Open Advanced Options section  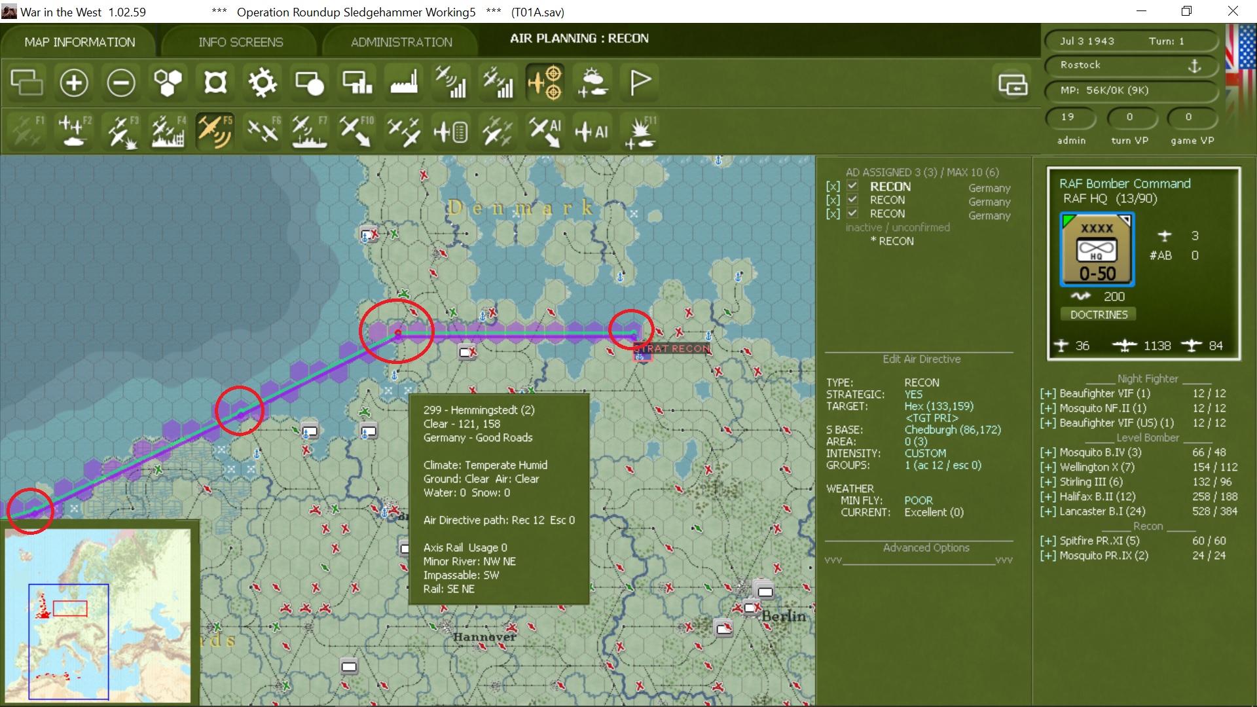926,548
